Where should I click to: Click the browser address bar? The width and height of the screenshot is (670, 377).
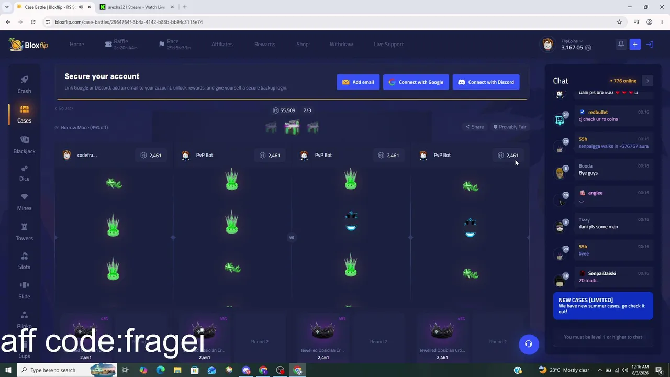pyautogui.click(x=330, y=22)
